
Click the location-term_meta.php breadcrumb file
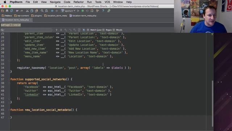coord(83,16)
